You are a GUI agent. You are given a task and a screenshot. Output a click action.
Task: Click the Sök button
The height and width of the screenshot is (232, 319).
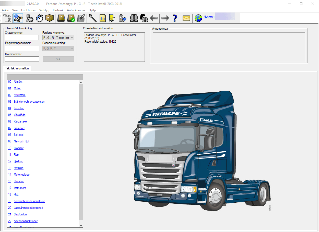tap(58, 59)
